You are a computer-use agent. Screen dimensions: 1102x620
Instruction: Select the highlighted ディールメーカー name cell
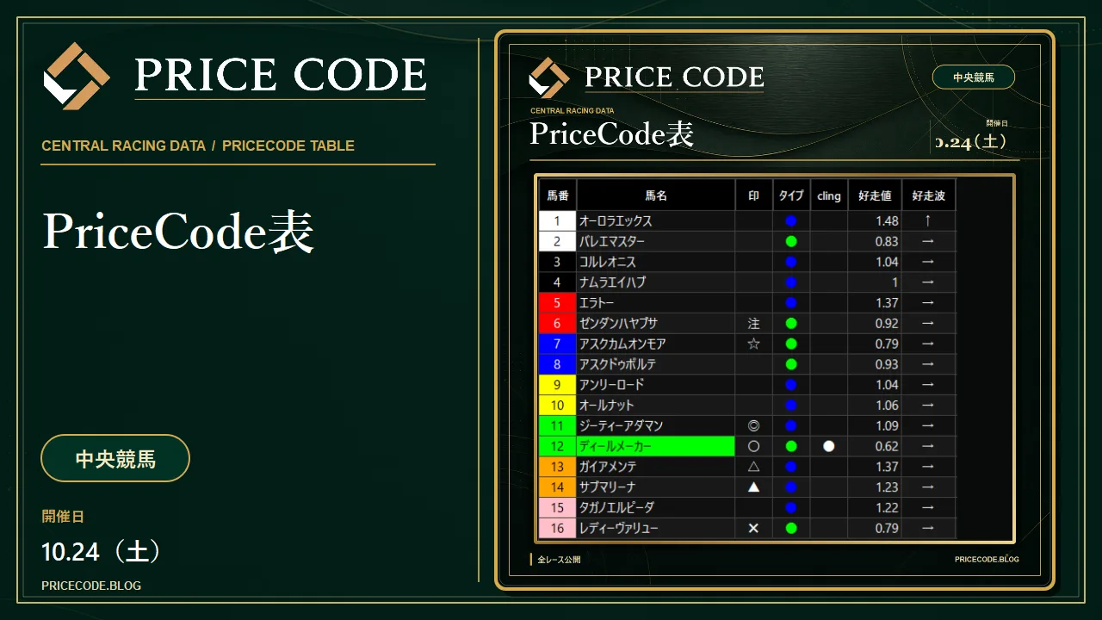(656, 447)
